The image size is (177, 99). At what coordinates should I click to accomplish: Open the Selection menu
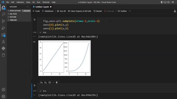pyautogui.click(x=20, y=2)
